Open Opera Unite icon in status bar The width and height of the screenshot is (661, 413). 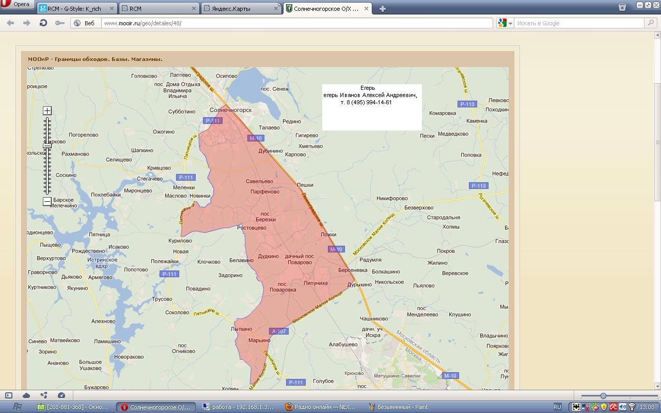(x=43, y=395)
